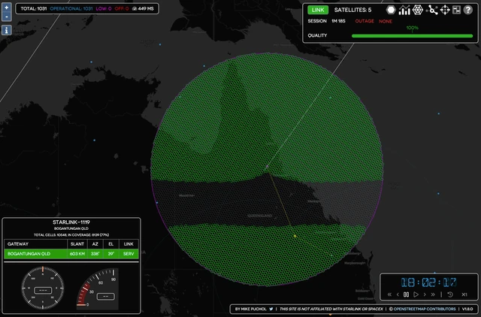This screenshot has height=317, width=481.
Task: Click the green quality progress bar
Action: tap(412, 36)
